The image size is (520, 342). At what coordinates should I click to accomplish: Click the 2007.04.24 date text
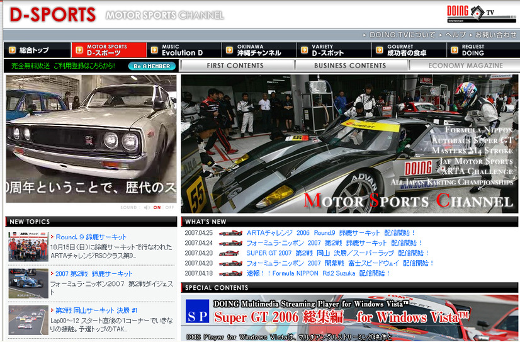point(199,243)
